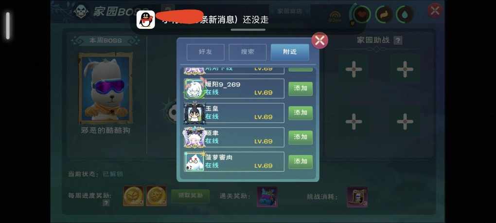Switch to the 搜索 tab

pos(248,52)
